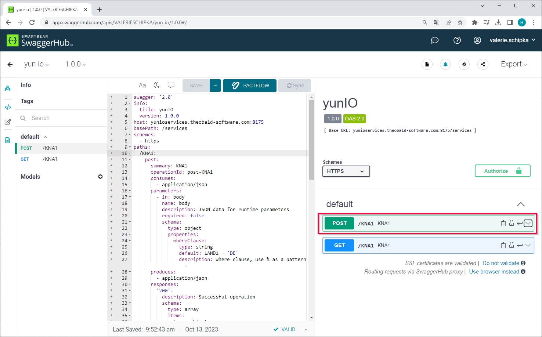The width and height of the screenshot is (542, 337).
Task: Change the editor font size with Aa
Action: [x=142, y=86]
